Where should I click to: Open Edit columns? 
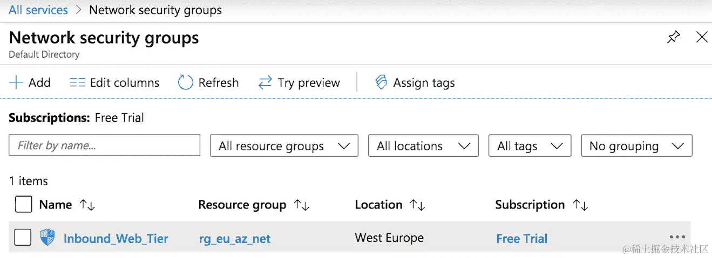114,82
